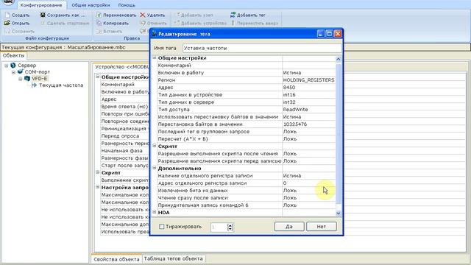Screen dimensions: 471x265
Task: Cancel dialog with Нет button
Action: 321,227
